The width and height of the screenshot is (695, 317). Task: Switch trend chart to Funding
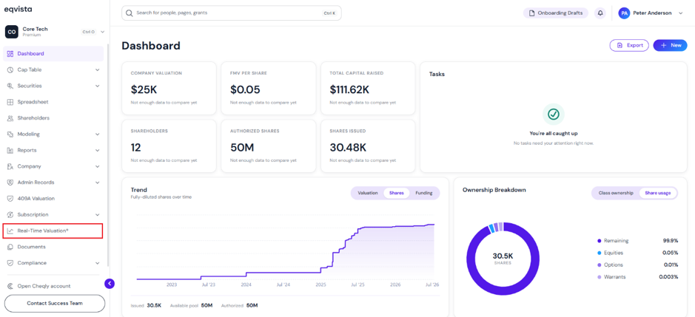pyautogui.click(x=424, y=193)
